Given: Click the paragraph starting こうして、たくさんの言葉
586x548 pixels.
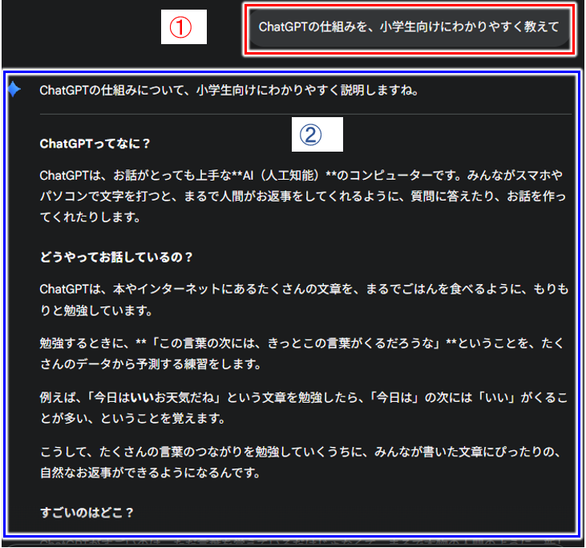Looking at the screenshot, I should pos(301,462).
